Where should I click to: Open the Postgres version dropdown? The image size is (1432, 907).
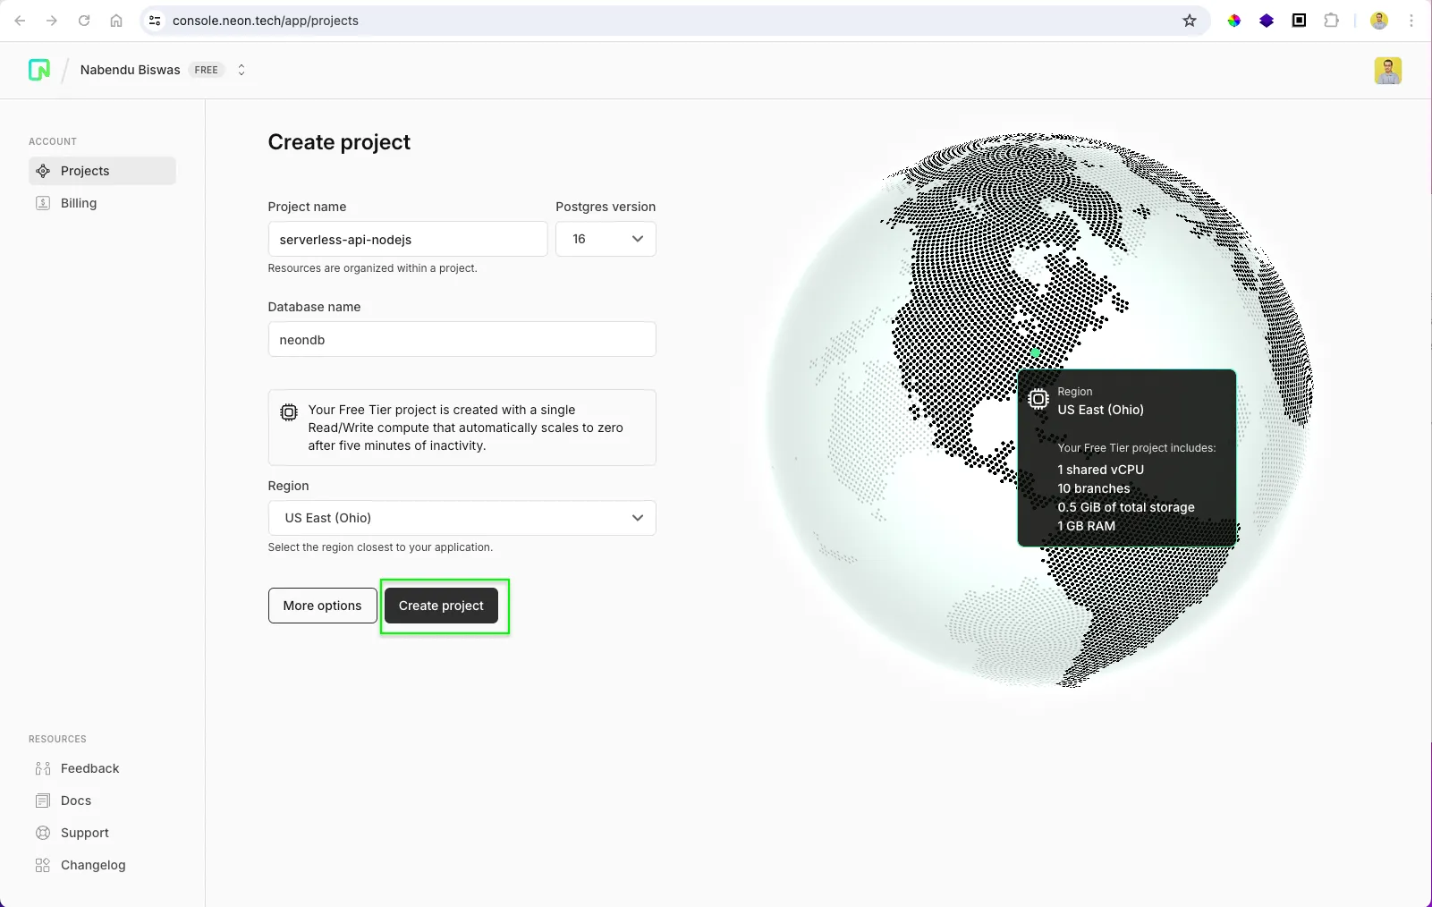(606, 239)
